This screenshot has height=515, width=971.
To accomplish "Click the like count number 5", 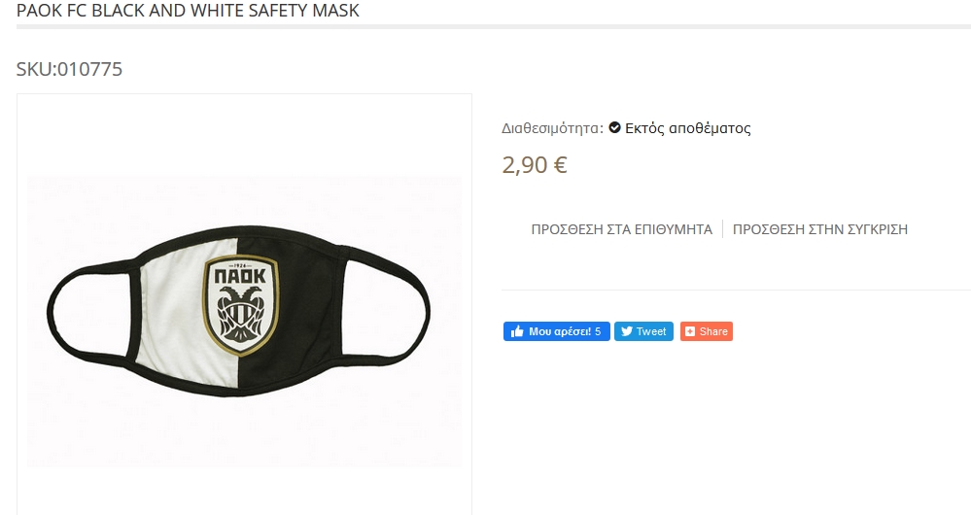I will (x=598, y=331).
